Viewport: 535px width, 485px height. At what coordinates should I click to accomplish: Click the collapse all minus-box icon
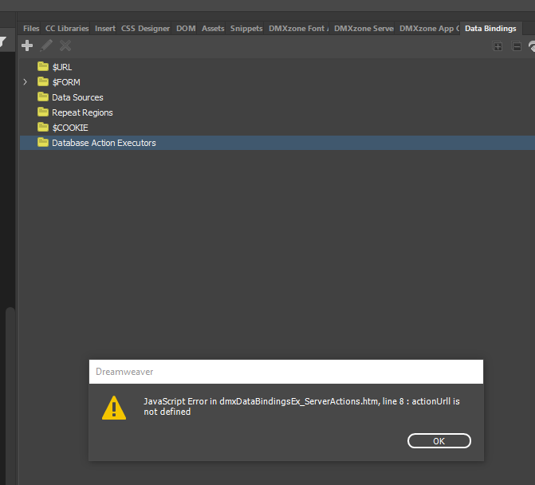pos(517,46)
